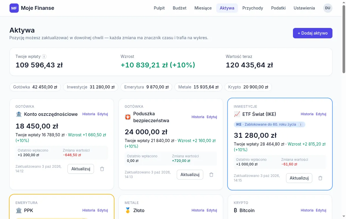This screenshot has height=219, width=346.
Task: Click Edytuj on Poduszka bezpieczeństwa
Action: pyautogui.click(x=212, y=117)
